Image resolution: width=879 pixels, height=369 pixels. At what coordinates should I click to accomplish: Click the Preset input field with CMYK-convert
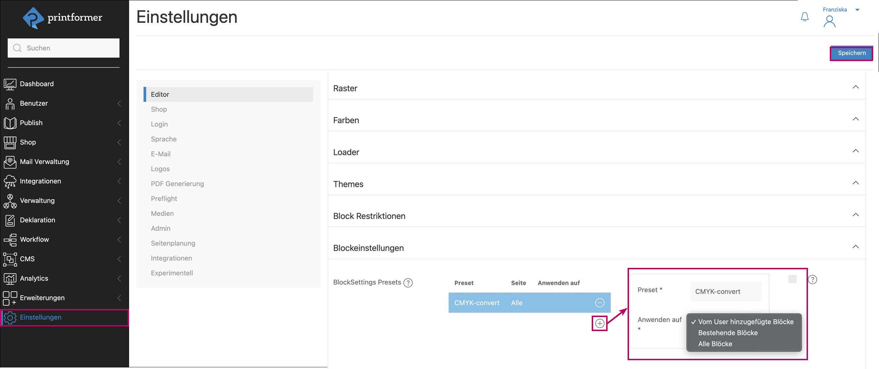[725, 291]
